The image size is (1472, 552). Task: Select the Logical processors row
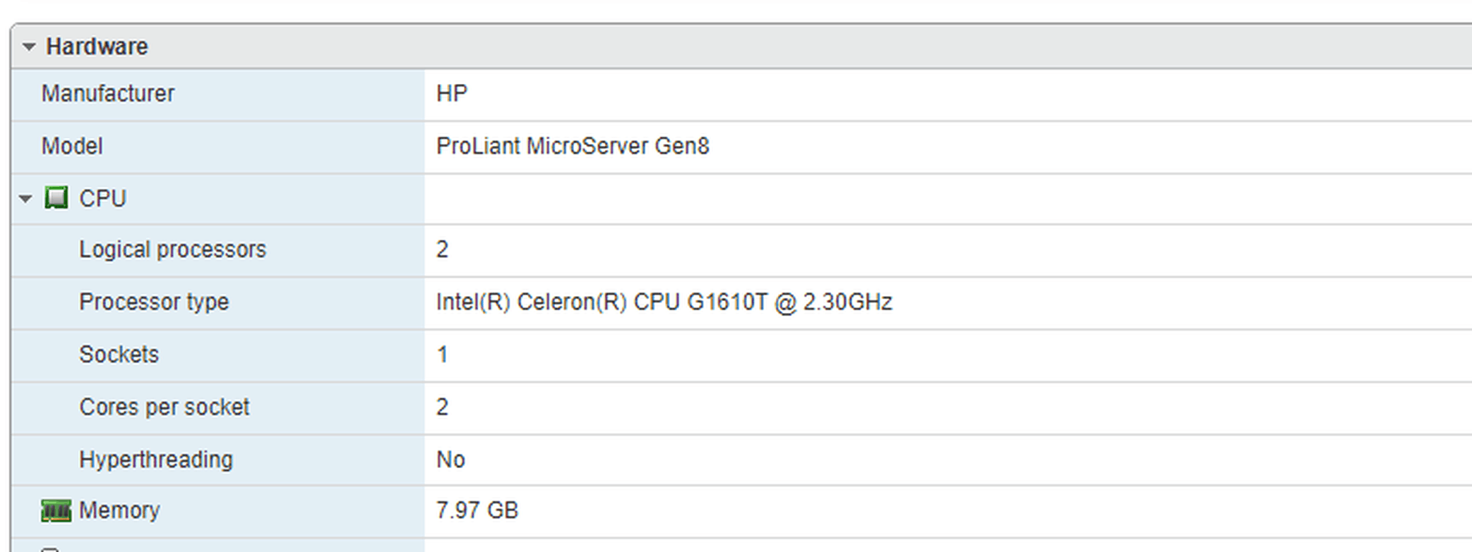741,250
